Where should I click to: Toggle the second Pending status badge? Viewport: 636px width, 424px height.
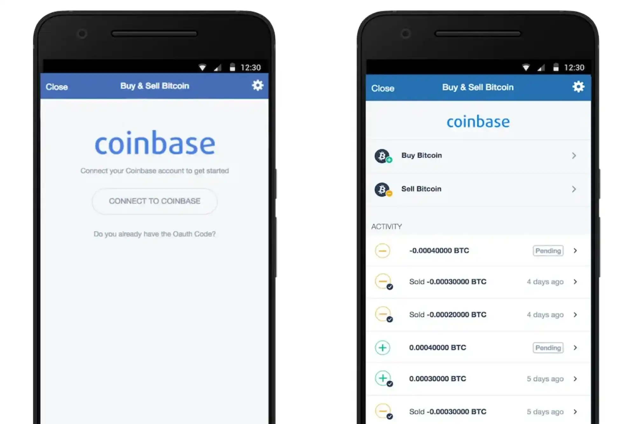(x=548, y=347)
